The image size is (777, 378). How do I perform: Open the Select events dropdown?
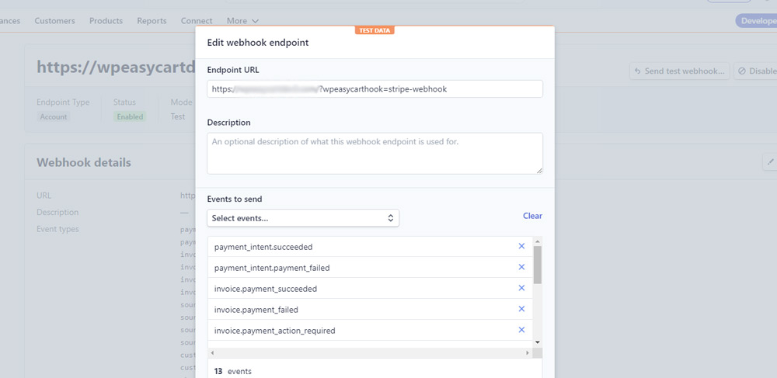pos(303,218)
